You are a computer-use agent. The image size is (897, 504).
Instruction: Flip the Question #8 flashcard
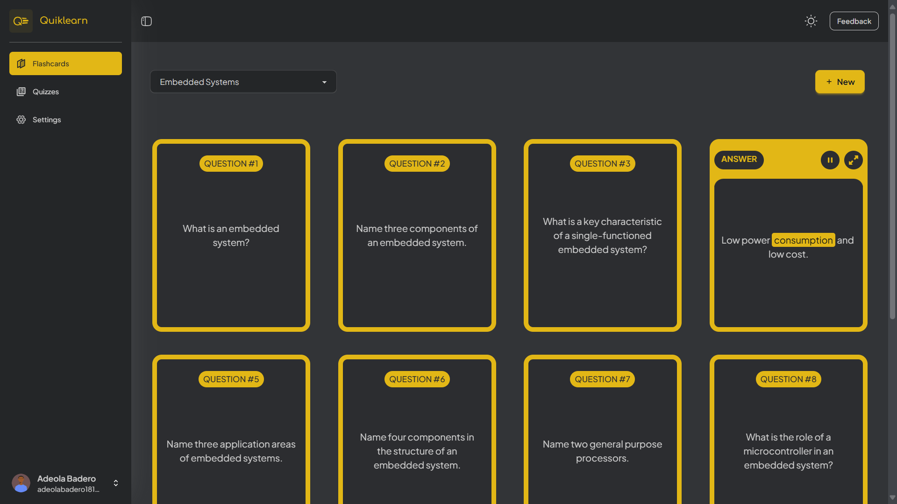coord(788,429)
